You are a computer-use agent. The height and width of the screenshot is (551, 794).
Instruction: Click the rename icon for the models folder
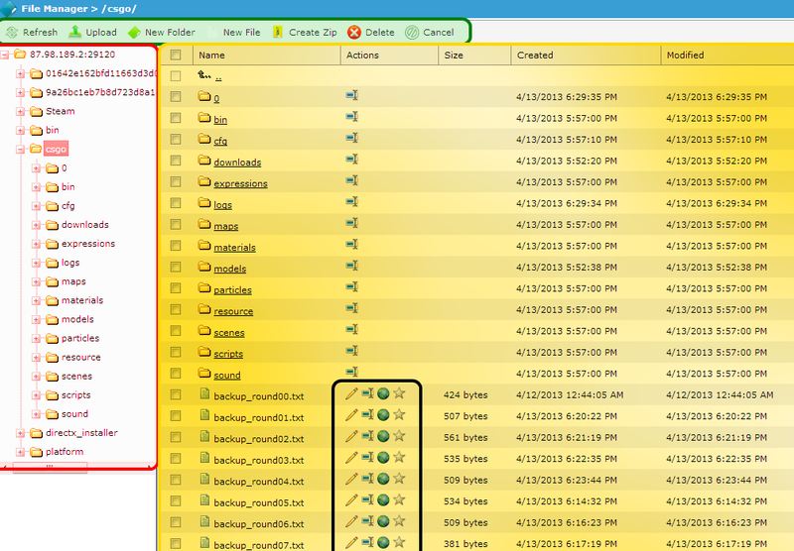coord(352,266)
